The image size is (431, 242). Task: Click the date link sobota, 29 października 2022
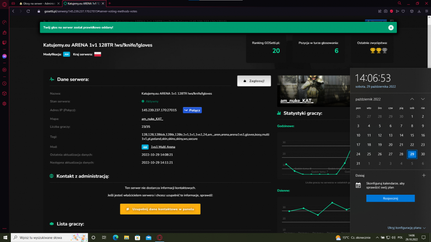pyautogui.click(x=375, y=86)
